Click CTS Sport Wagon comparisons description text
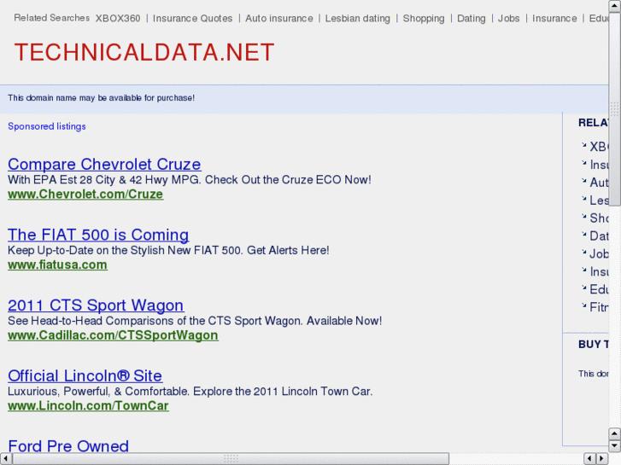 (195, 321)
